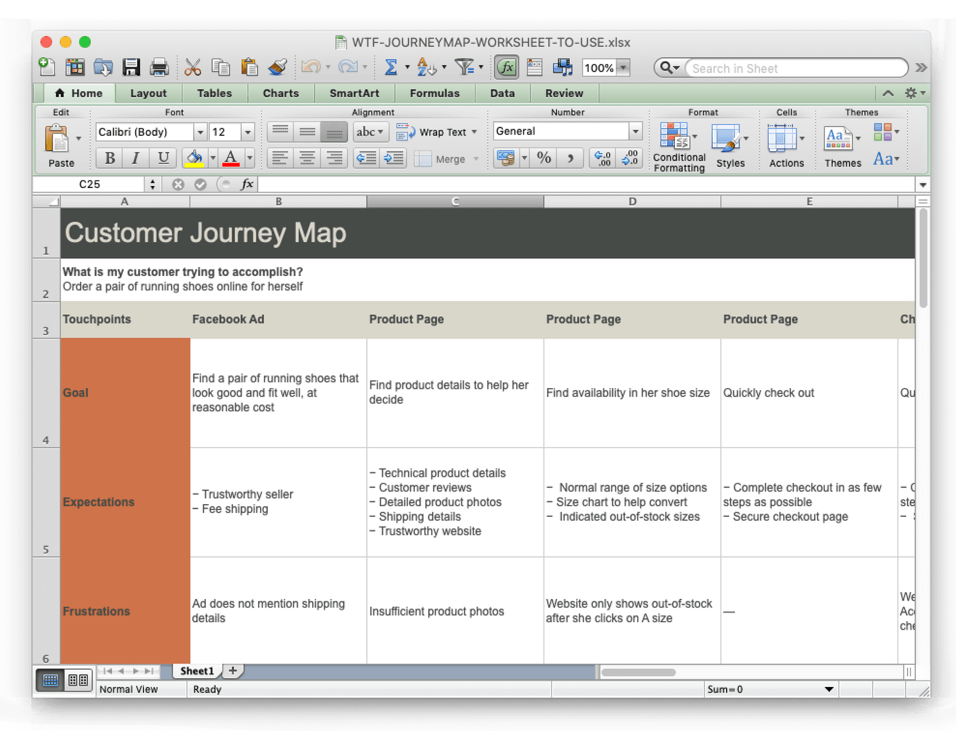Toggle bold formatting
This screenshot has height=731, width=956.
(108, 157)
